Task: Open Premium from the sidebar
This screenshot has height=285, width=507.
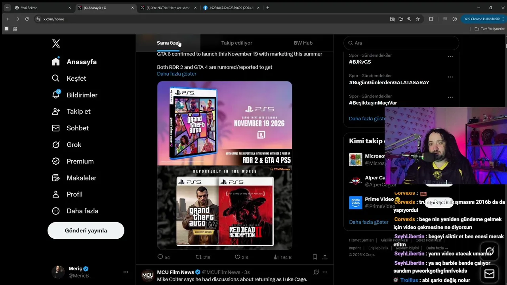Action: (73, 161)
